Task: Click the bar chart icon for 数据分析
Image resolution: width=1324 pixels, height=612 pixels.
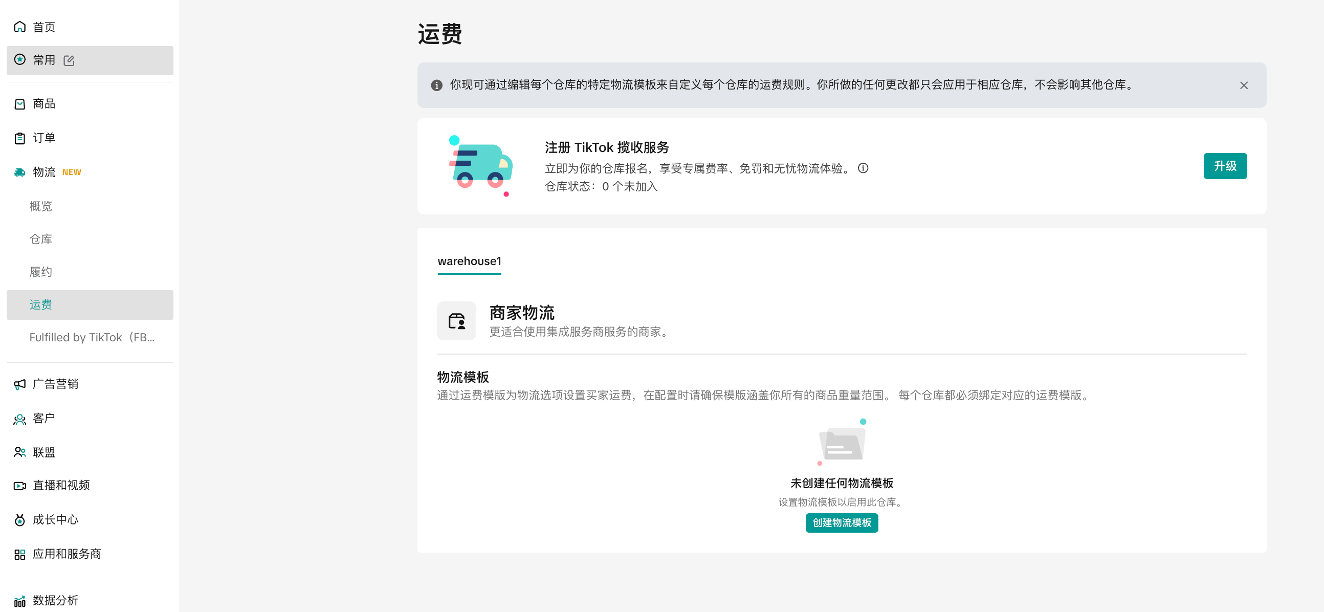Action: [19, 601]
